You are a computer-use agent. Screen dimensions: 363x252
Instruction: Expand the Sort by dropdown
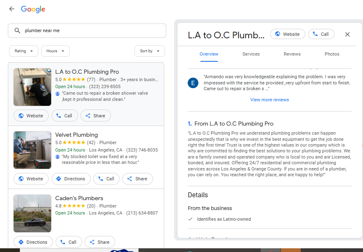(150, 51)
